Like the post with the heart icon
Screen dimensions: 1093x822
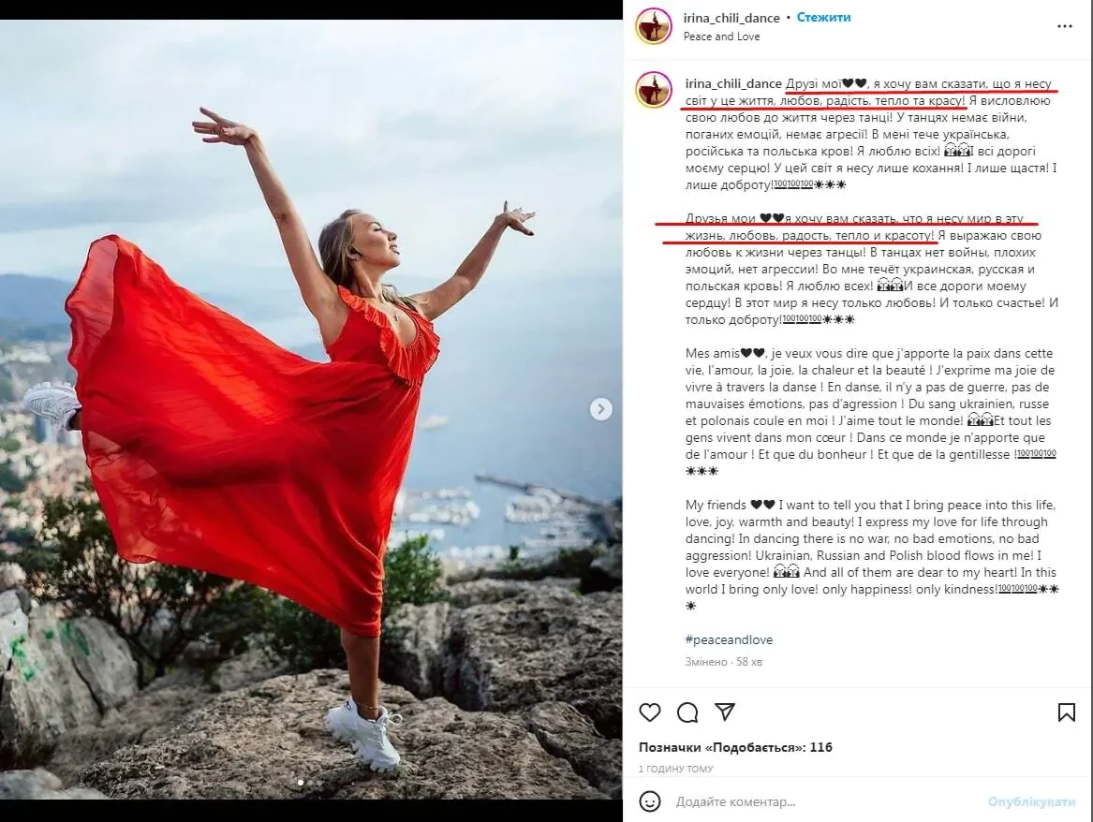point(650,712)
